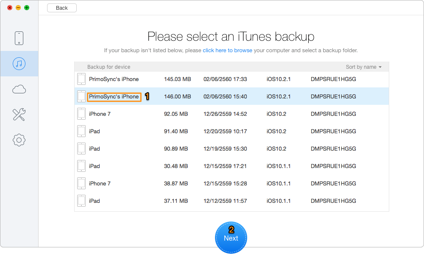Screen dimensions: 424x258
Task: Open the iCloud section in the sidebar
Action: coord(19,89)
